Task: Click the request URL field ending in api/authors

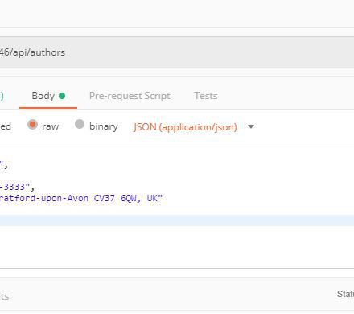Action: [177, 52]
